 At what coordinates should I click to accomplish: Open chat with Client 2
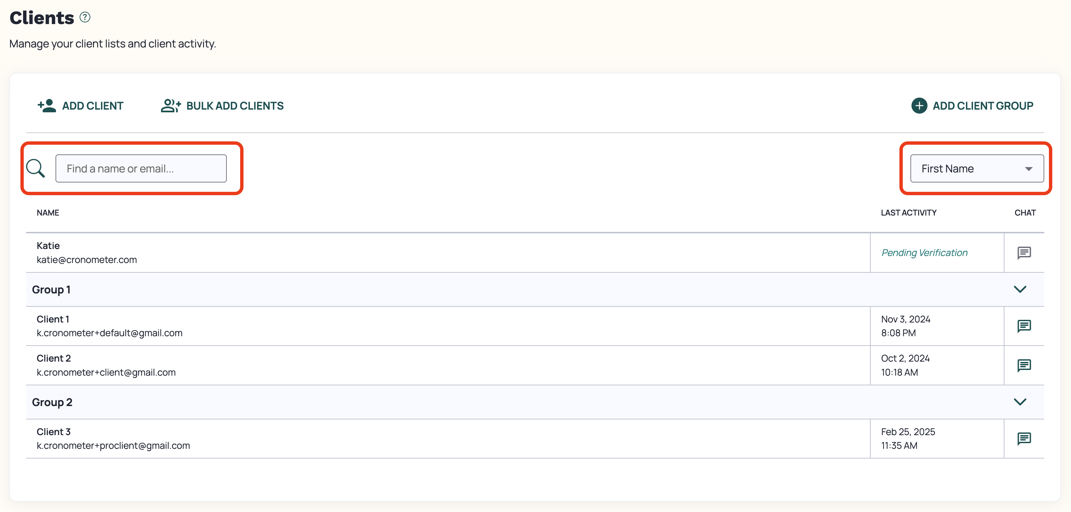click(1024, 365)
